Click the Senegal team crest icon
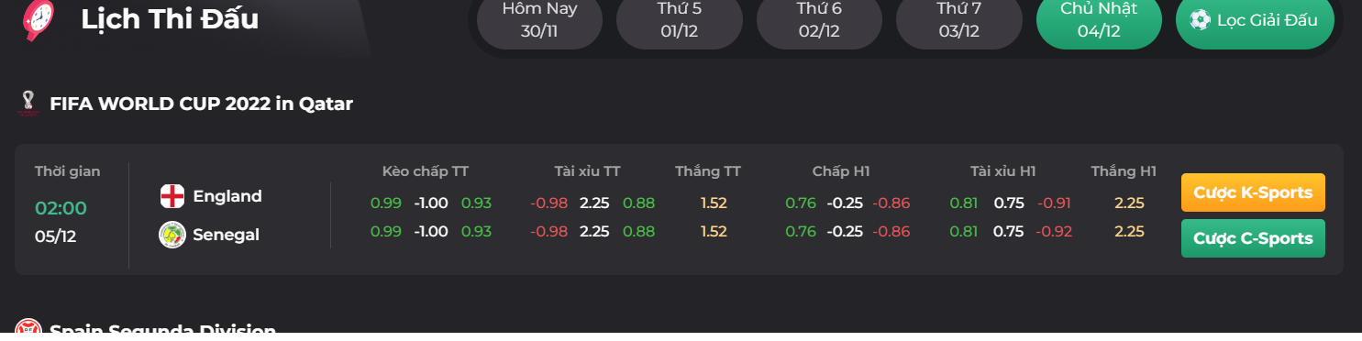This screenshot has width=1362, height=341. click(x=172, y=235)
